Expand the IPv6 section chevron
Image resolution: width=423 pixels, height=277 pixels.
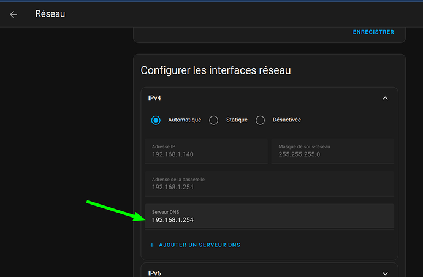pos(384,273)
